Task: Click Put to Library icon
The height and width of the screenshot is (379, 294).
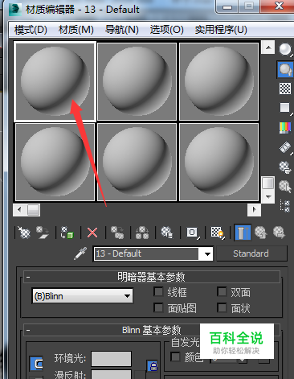Action: [x=167, y=233]
